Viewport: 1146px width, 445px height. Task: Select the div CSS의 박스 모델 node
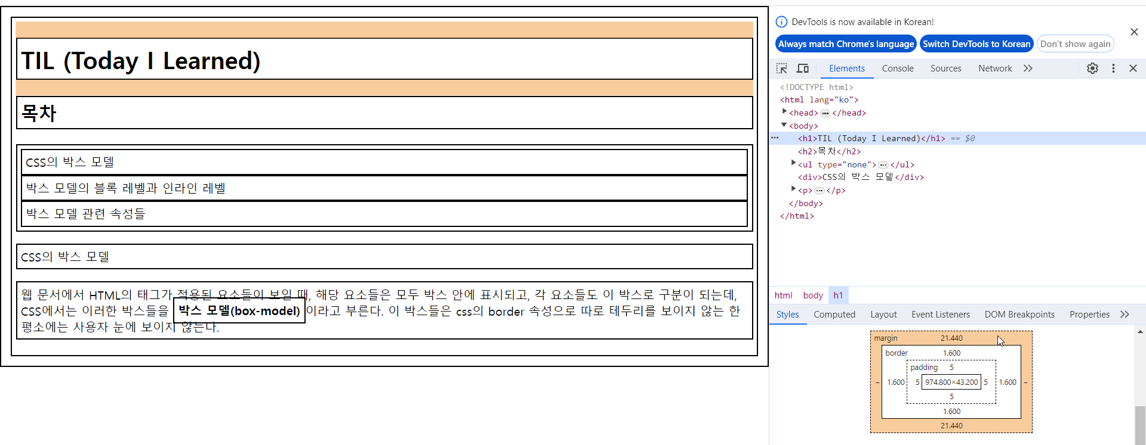tap(861, 177)
